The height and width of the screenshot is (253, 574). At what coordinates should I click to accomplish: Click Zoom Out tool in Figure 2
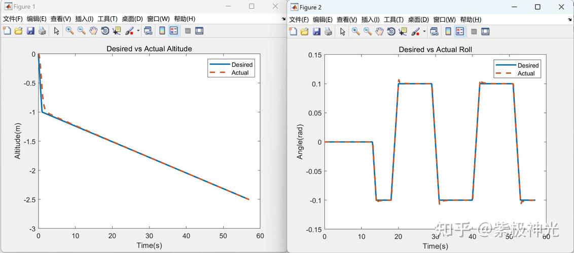(x=367, y=31)
